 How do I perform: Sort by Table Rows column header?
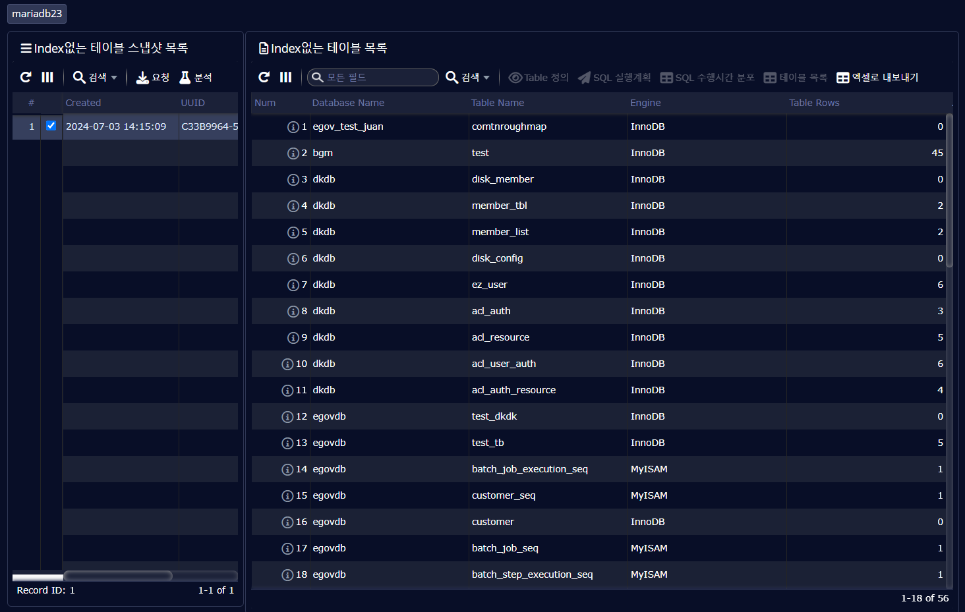click(x=814, y=103)
